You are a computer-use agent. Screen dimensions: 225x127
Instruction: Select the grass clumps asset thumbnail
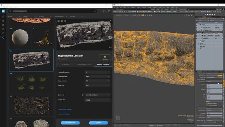pos(31,83)
